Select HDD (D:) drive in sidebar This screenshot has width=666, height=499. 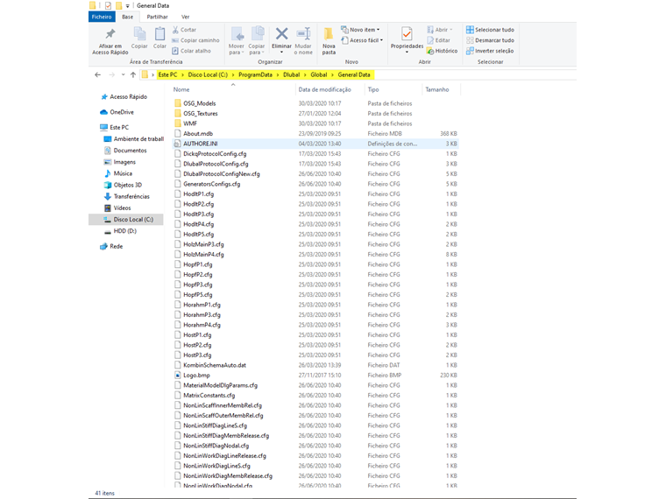pyautogui.click(x=120, y=231)
